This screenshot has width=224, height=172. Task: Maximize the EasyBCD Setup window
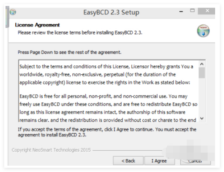click(192, 11)
